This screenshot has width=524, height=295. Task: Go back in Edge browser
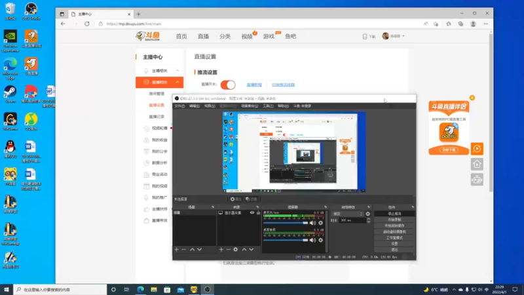[63, 24]
